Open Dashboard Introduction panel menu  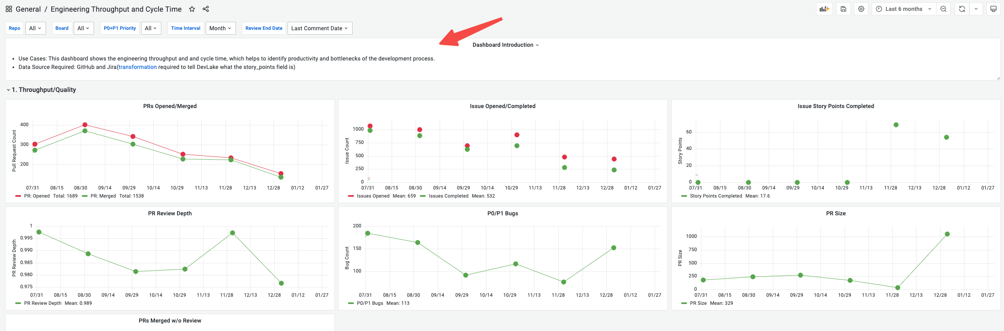click(505, 45)
